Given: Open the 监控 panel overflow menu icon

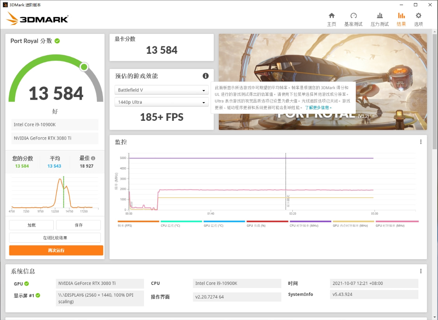Looking at the screenshot, I should (x=420, y=142).
